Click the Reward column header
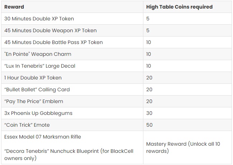 pyautogui.click(x=14, y=7)
